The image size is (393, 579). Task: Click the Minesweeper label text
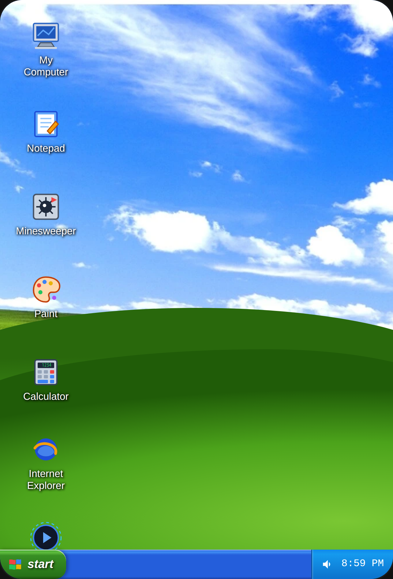coord(46,231)
